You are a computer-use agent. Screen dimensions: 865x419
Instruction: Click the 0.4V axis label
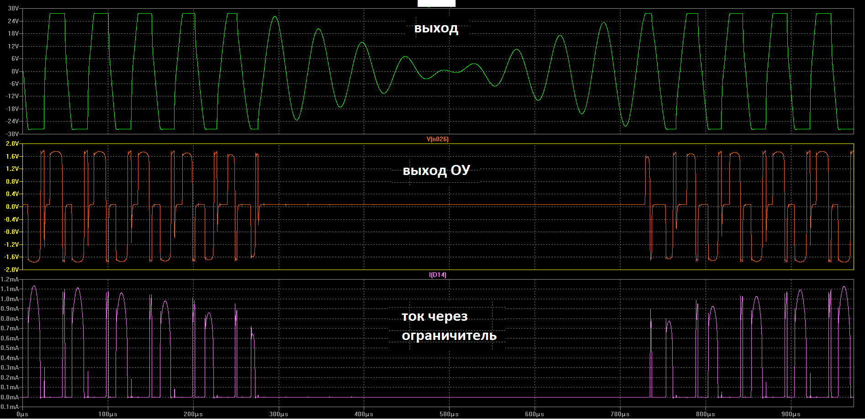(x=12, y=194)
